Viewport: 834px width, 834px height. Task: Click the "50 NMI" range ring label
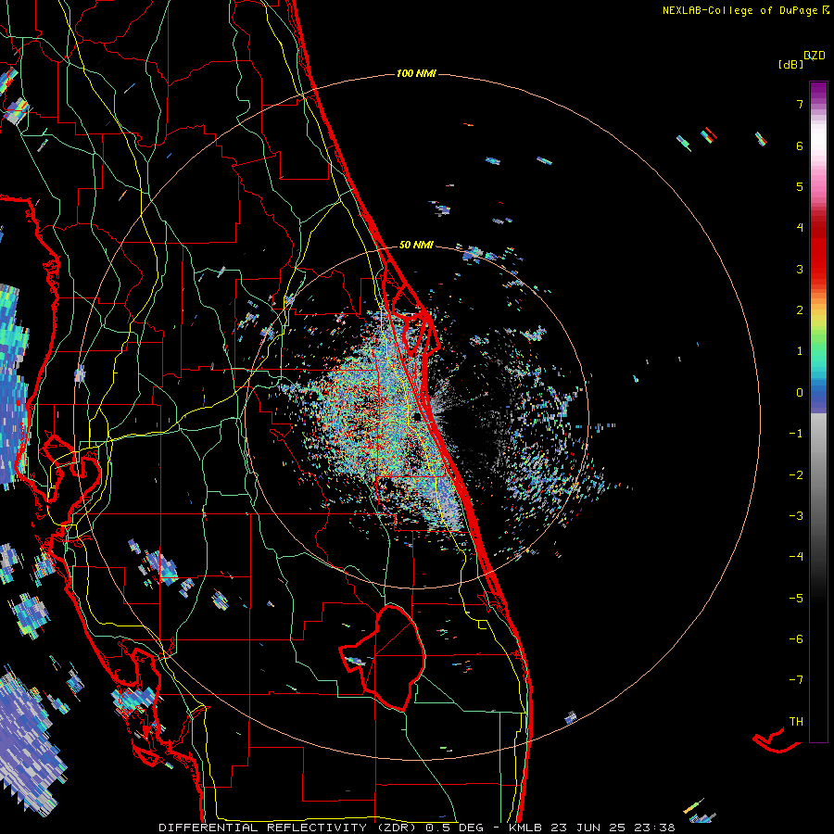[x=416, y=245]
